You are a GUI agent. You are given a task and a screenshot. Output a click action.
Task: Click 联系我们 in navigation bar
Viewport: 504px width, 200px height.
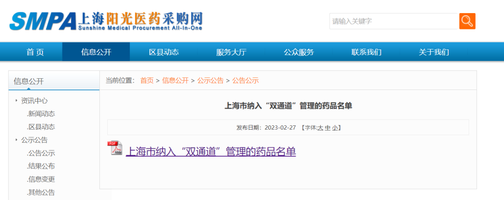[366, 52]
